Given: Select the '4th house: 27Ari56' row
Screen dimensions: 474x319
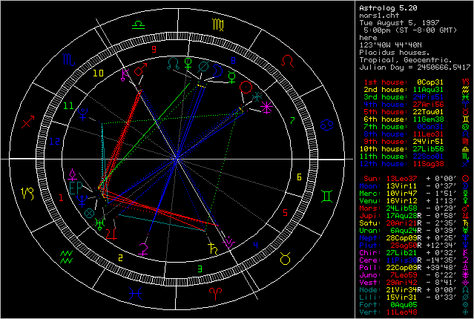Looking at the screenshot, I should [x=417, y=105].
